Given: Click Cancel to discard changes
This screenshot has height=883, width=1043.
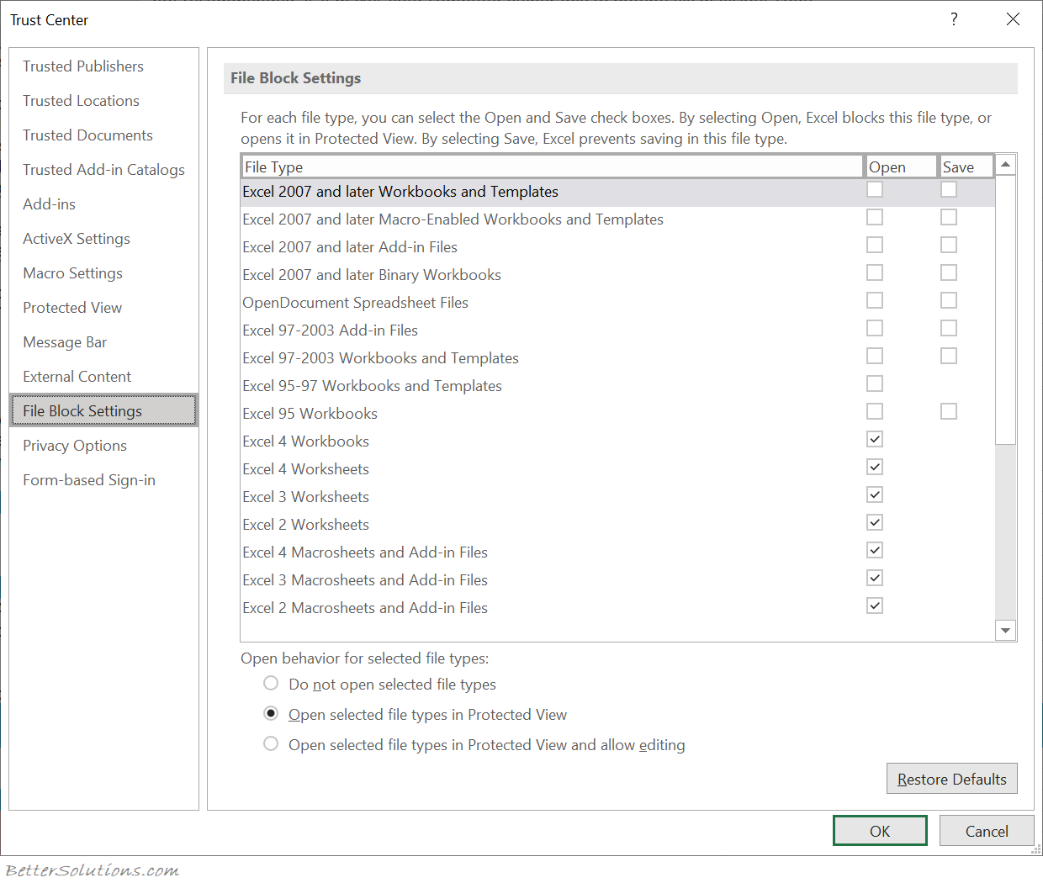Looking at the screenshot, I should tap(987, 831).
